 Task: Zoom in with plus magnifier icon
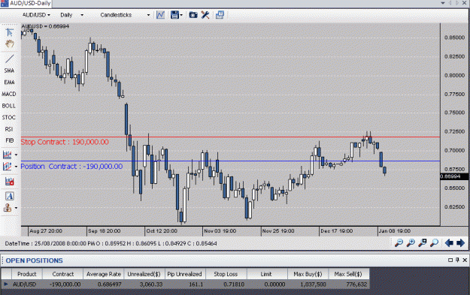tap(411, 242)
